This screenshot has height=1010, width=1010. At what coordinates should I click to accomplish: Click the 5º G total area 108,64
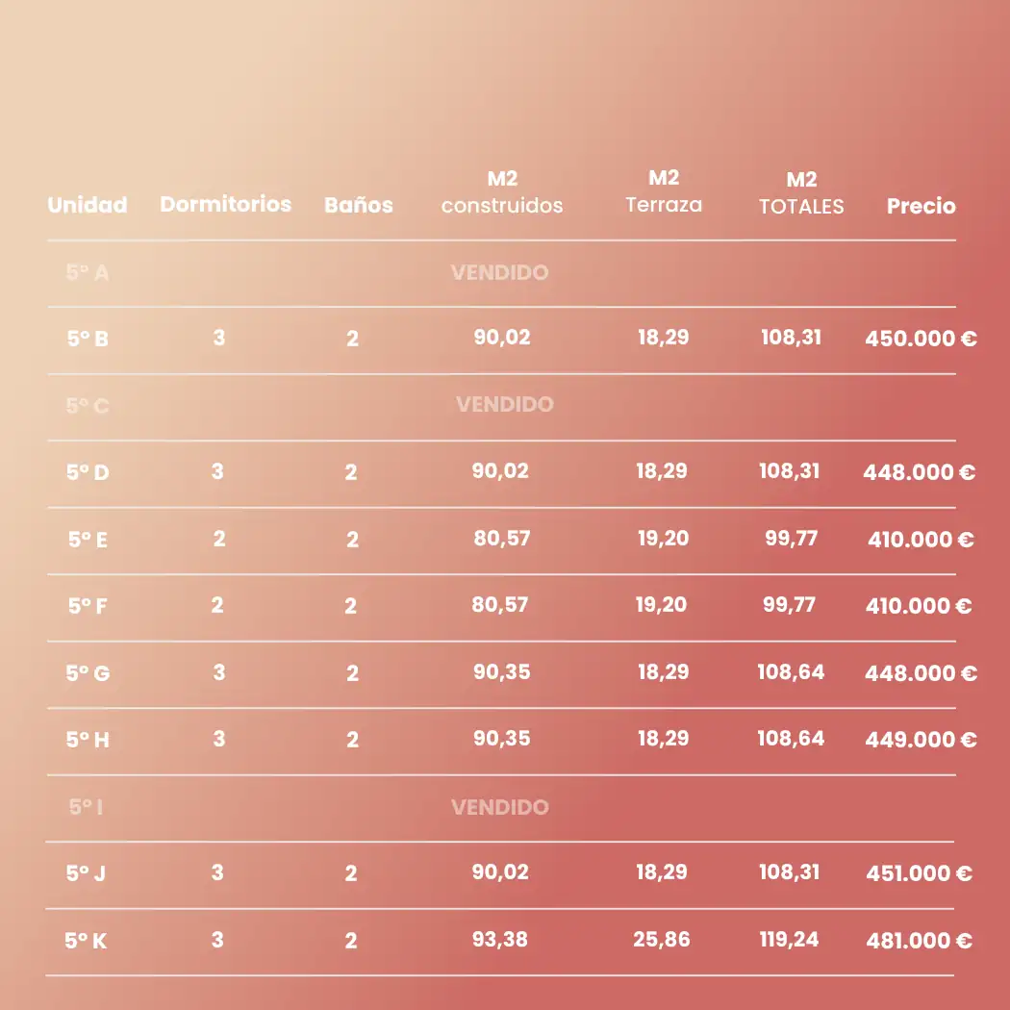(x=791, y=671)
